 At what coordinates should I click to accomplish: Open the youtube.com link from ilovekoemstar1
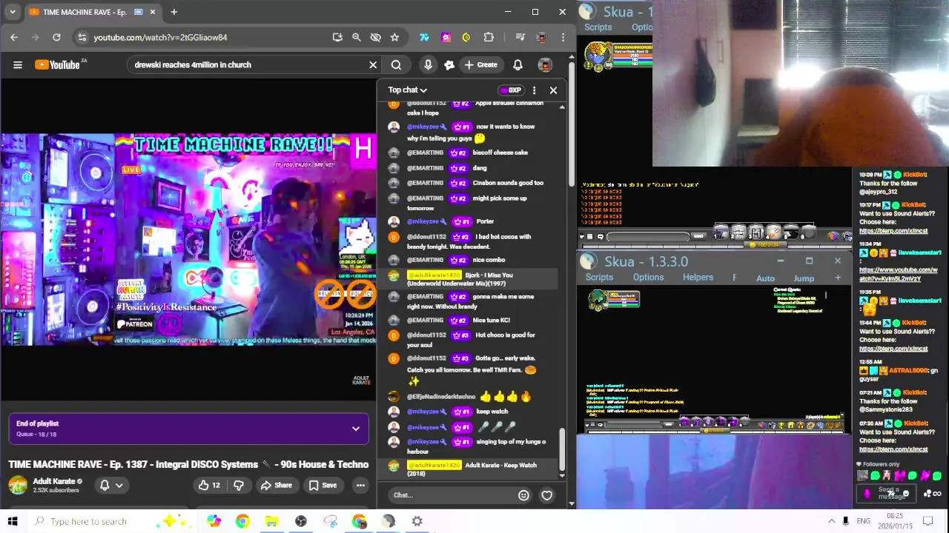pos(899,275)
